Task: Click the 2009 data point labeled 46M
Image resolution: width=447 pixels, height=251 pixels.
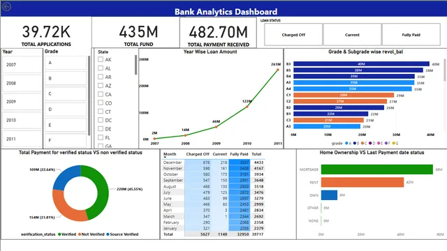Action: point(216,127)
